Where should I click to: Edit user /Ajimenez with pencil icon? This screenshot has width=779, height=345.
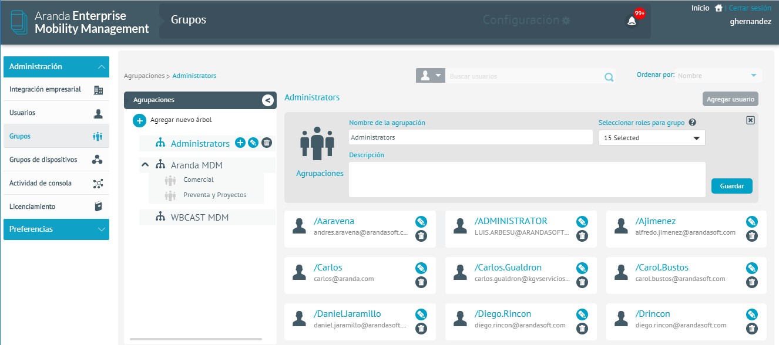[x=752, y=222]
